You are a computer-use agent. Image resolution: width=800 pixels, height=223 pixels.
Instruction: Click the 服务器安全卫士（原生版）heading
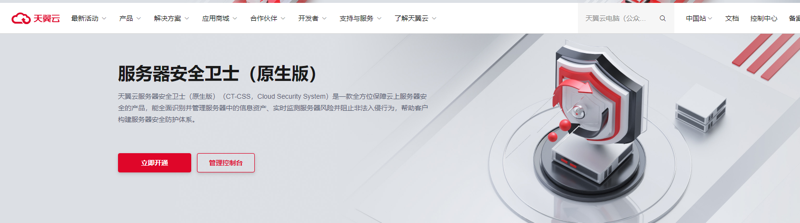pyautogui.click(x=218, y=74)
